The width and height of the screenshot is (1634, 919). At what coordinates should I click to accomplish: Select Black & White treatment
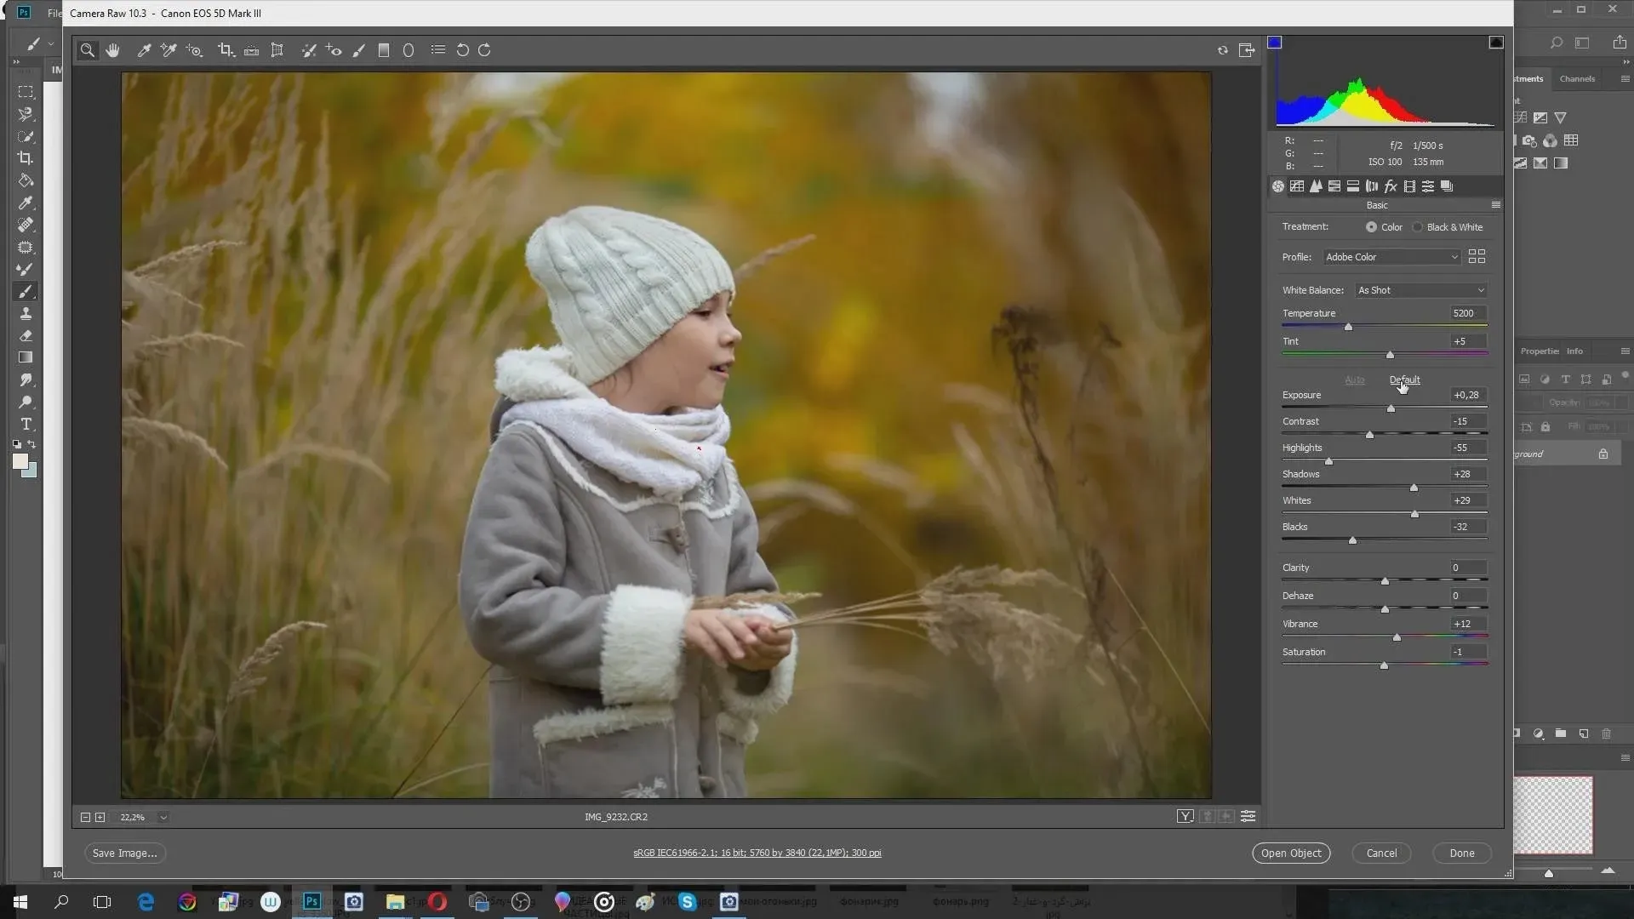click(1418, 227)
